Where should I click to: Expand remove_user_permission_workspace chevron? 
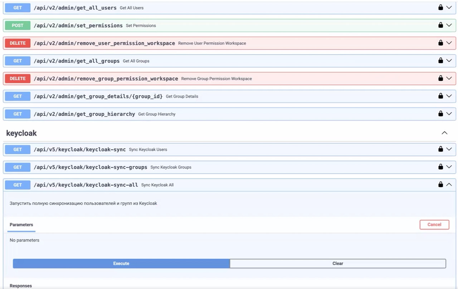coord(449,43)
